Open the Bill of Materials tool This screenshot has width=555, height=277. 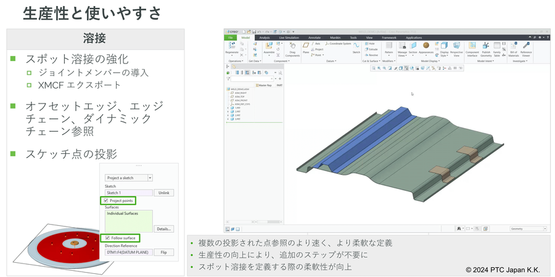point(514,48)
